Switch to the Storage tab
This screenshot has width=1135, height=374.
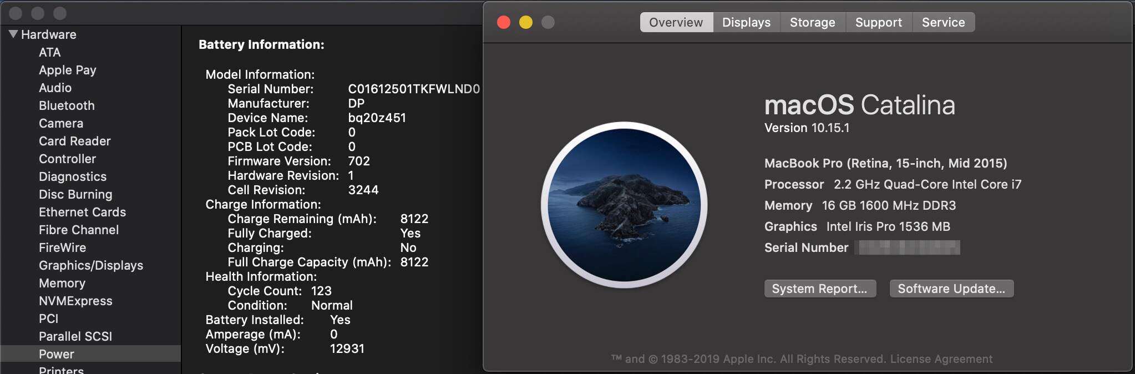(x=813, y=22)
